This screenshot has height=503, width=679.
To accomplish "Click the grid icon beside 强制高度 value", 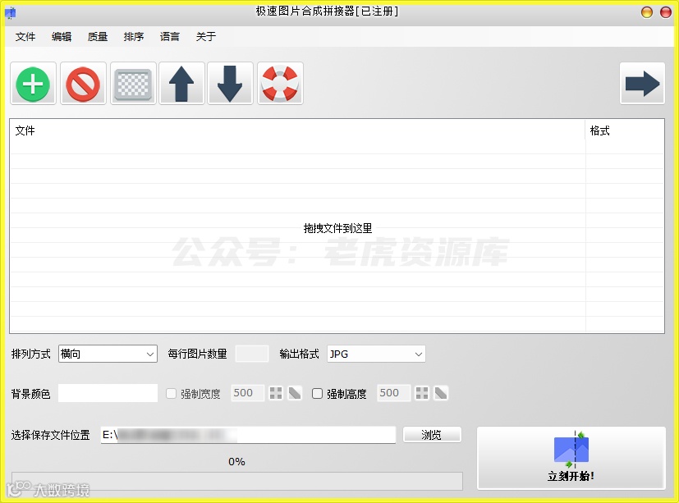I will click(x=422, y=393).
